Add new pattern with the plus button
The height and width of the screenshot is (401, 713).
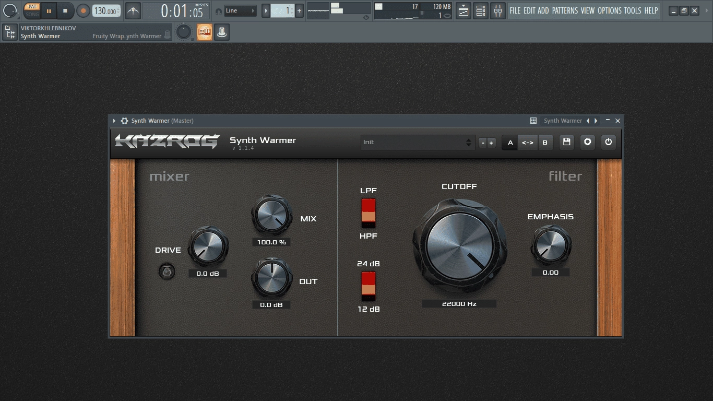click(299, 10)
